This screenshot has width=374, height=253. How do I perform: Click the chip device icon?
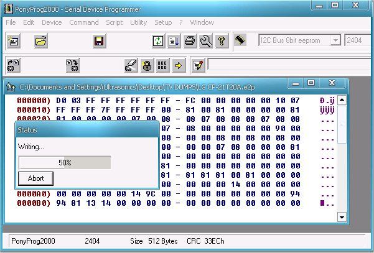tap(240, 40)
